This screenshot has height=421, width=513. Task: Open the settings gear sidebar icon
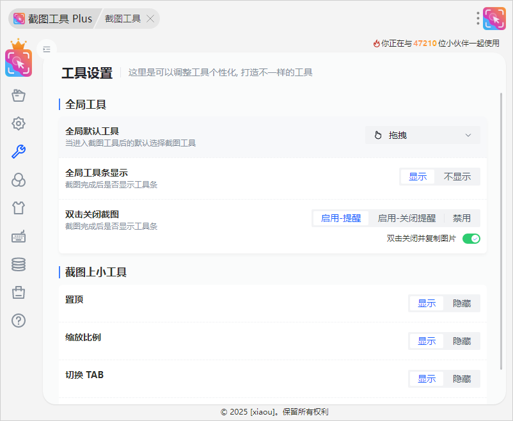click(19, 123)
